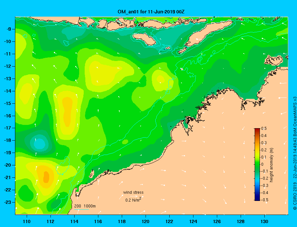Click the map title 'OM_an01 for 11-Jun-2019 00Z'

[x=151, y=12]
